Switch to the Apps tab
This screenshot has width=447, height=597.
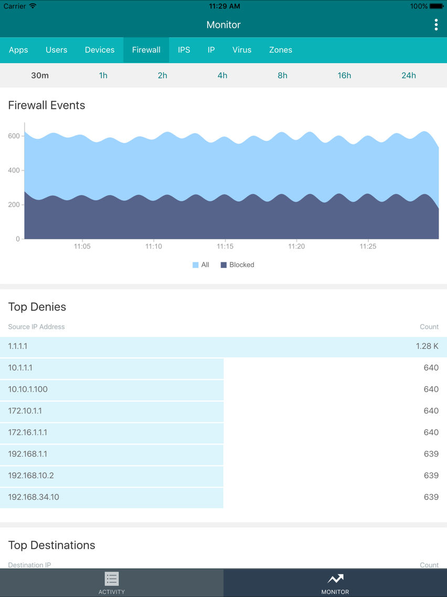(18, 50)
